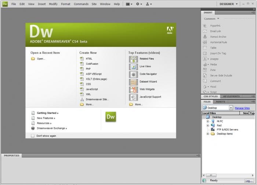The height and width of the screenshot is (185, 257).
Task: Select the FILES tab
Action: (207, 102)
